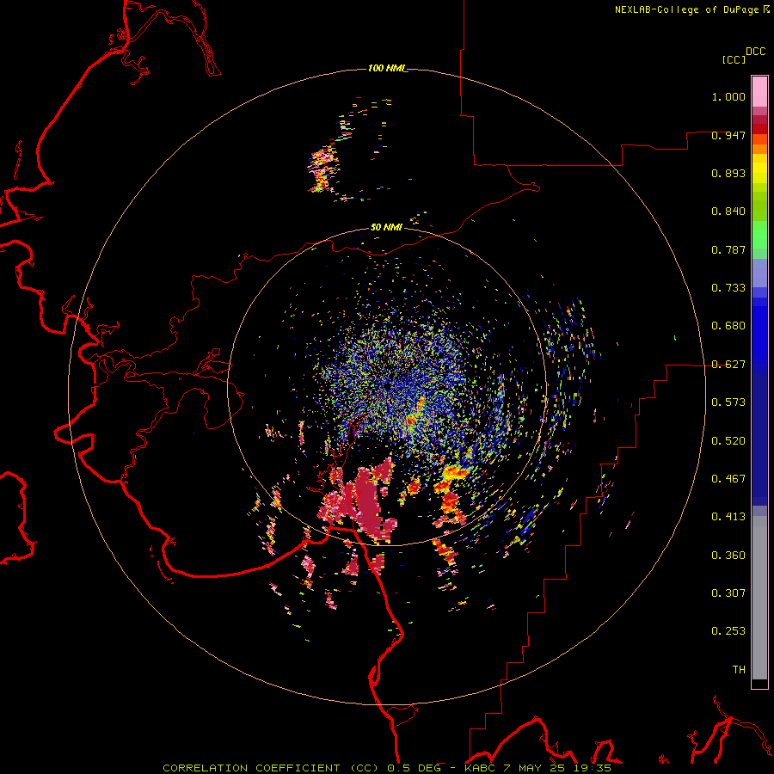Select the 0.680 scale value
The image size is (774, 774).
[728, 326]
